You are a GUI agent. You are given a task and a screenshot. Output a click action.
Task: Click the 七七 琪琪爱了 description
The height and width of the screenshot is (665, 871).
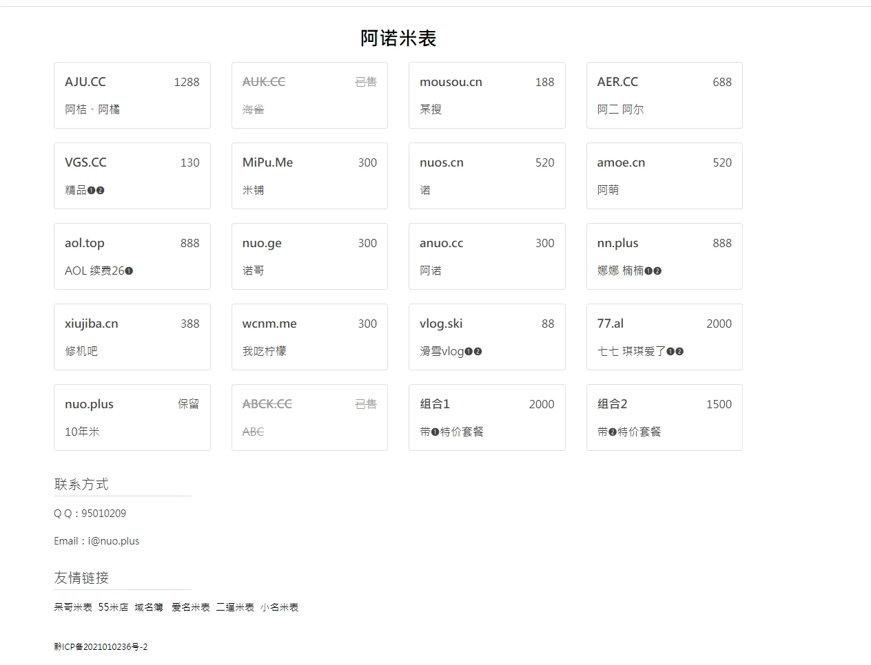coord(640,351)
